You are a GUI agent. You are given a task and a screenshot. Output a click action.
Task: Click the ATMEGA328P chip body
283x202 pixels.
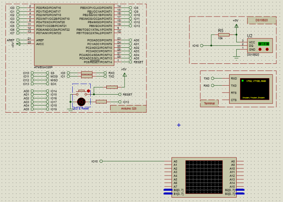(x=74, y=35)
